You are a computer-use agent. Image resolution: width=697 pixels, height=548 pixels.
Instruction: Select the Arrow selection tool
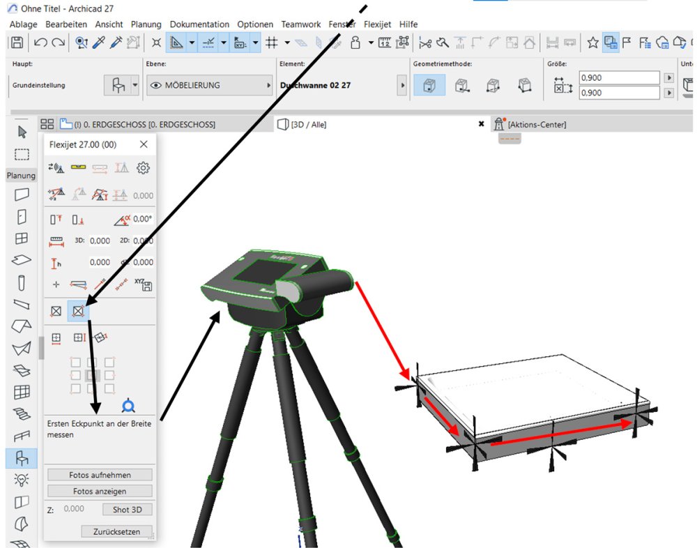(22, 132)
